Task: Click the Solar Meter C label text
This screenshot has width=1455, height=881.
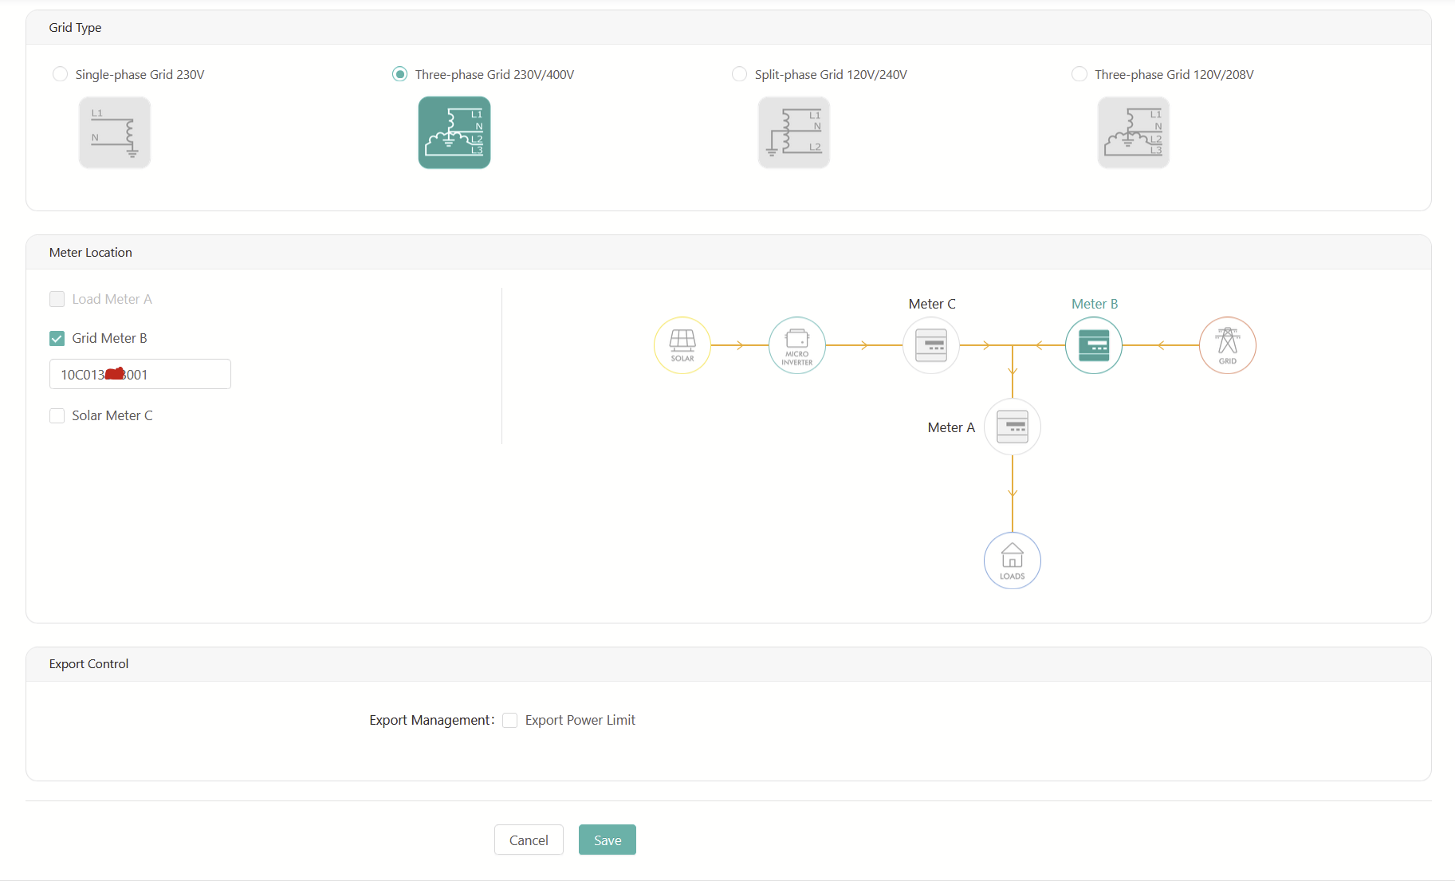Action: point(112,415)
